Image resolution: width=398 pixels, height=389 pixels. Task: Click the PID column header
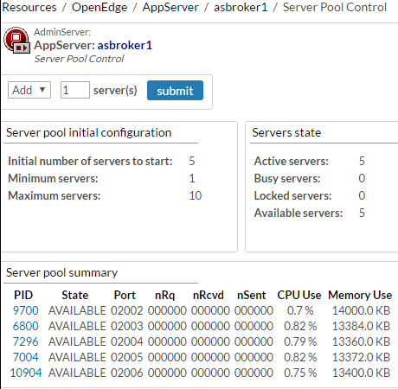point(23,295)
